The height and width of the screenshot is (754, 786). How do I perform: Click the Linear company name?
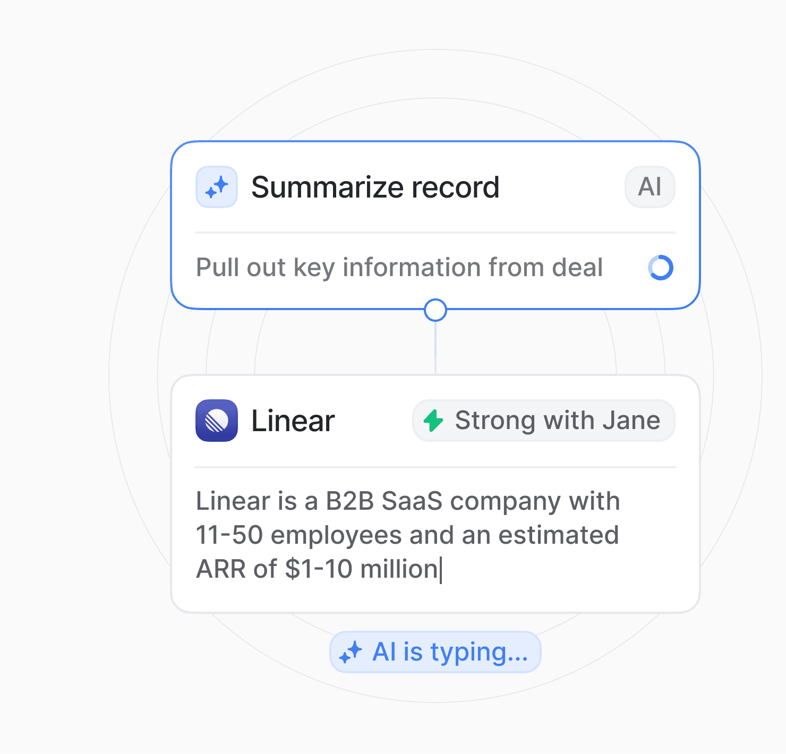coord(293,421)
